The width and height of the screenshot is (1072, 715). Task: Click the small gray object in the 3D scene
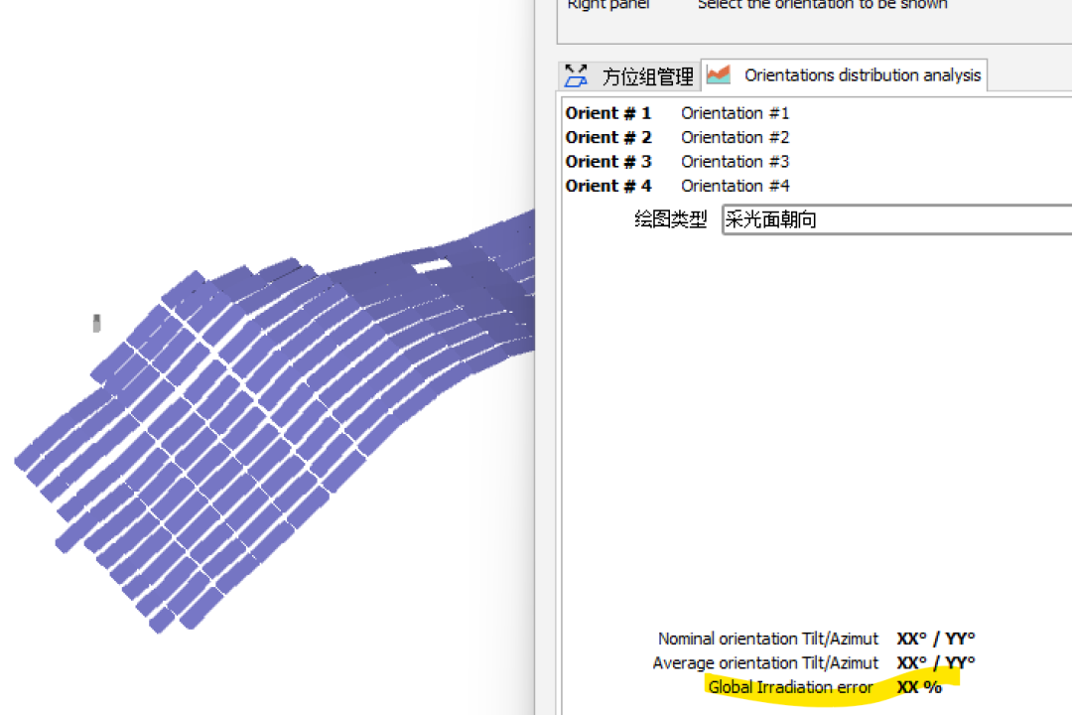point(96,323)
